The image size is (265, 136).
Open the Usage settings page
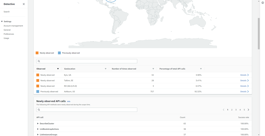(x=7, y=38)
